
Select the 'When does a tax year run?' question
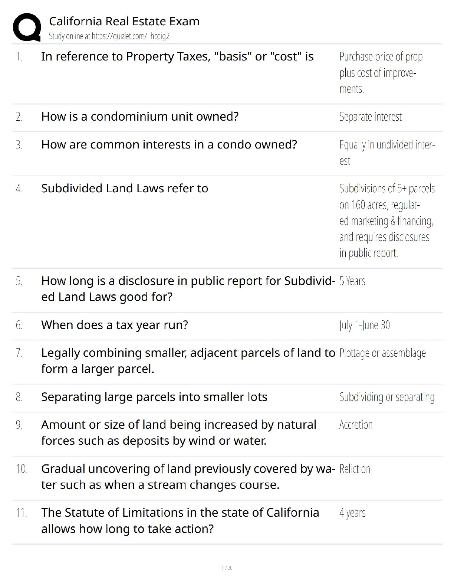(x=115, y=325)
